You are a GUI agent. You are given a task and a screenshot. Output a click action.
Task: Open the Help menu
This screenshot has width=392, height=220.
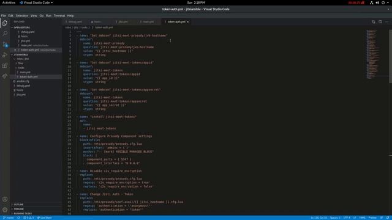pyautogui.click(x=70, y=15)
